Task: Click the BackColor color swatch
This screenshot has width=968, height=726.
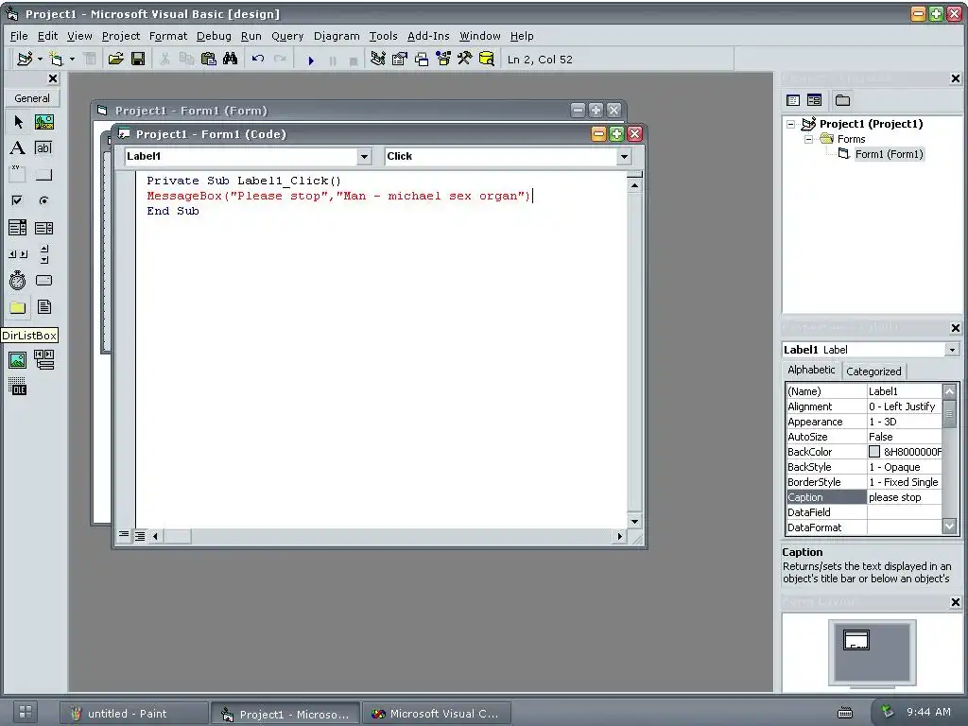Action: pyautogui.click(x=874, y=452)
